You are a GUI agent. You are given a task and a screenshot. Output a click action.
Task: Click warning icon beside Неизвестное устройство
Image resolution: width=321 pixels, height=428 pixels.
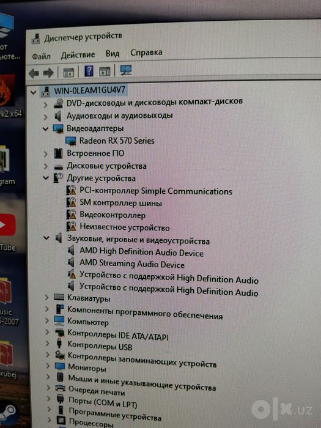tap(72, 227)
